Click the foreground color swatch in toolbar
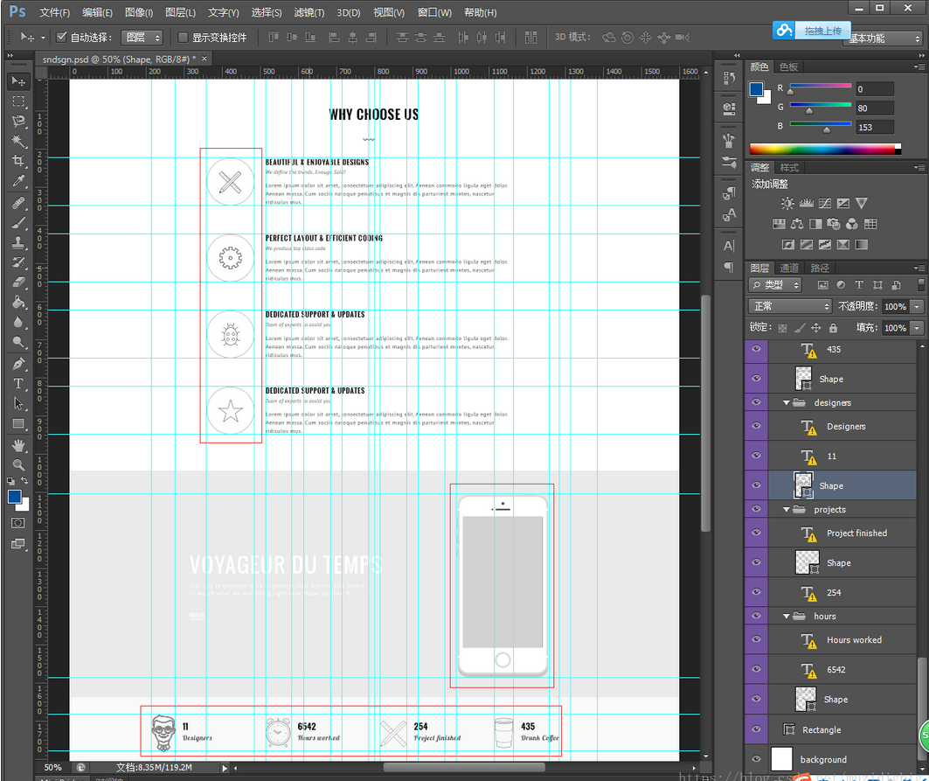Viewport: 929px width, 781px height. coord(16,497)
